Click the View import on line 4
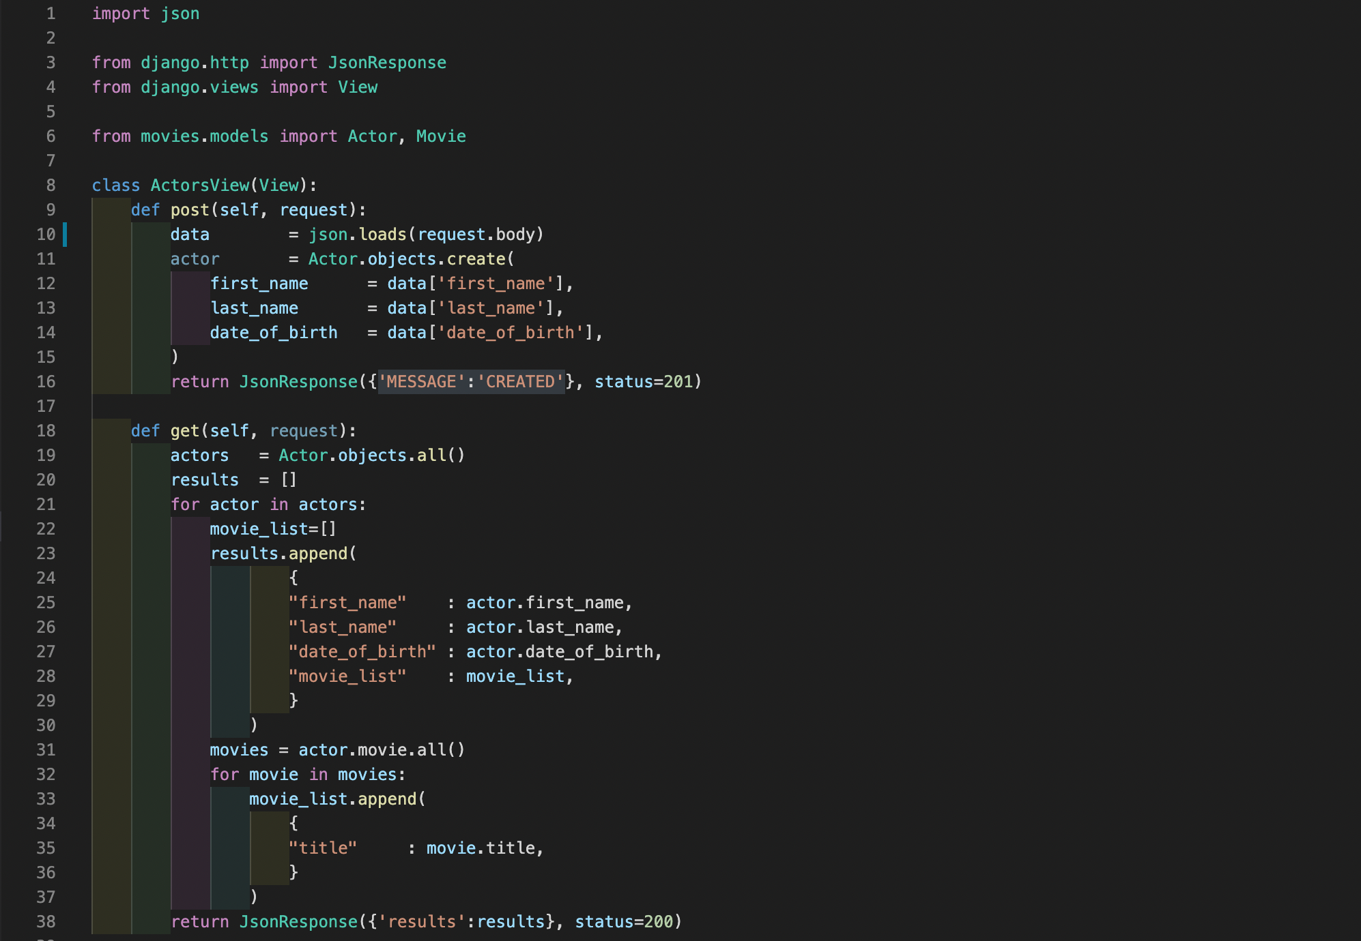Image resolution: width=1361 pixels, height=941 pixels. tap(358, 87)
